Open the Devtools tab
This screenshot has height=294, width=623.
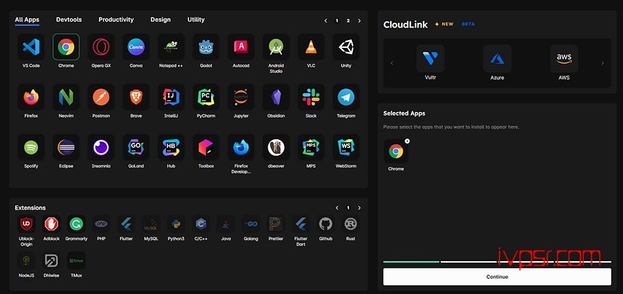point(69,20)
